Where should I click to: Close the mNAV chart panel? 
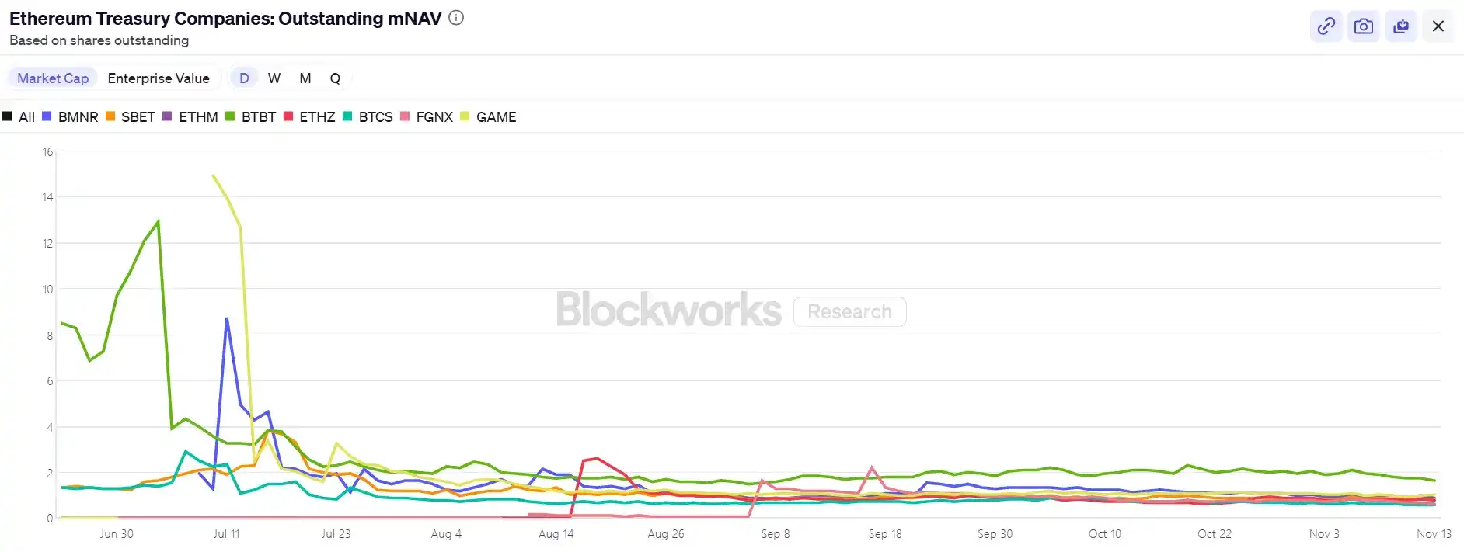[x=1438, y=26]
